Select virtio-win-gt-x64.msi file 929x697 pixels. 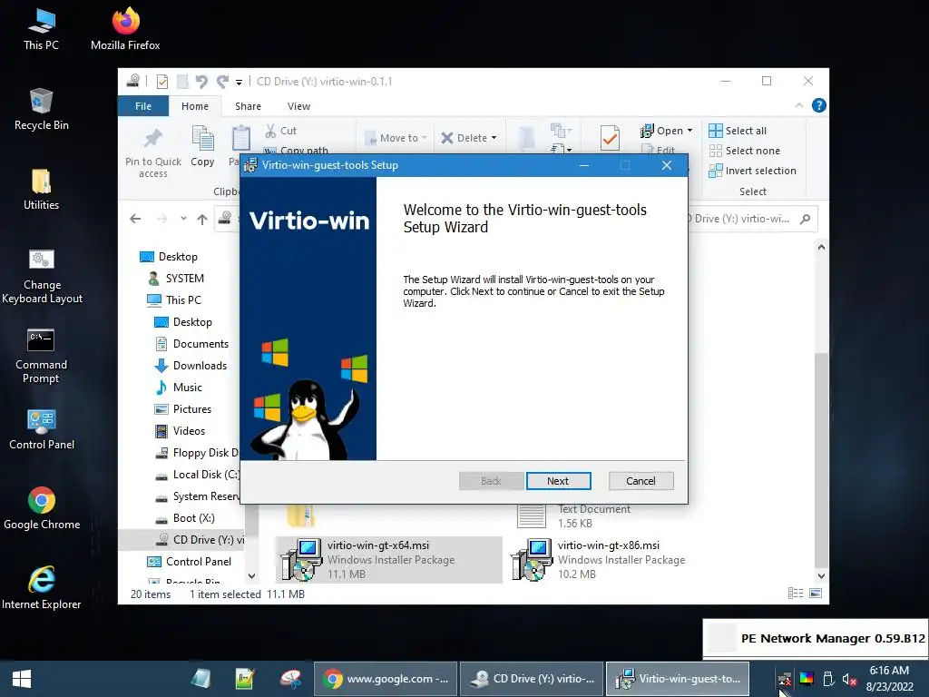coord(388,559)
